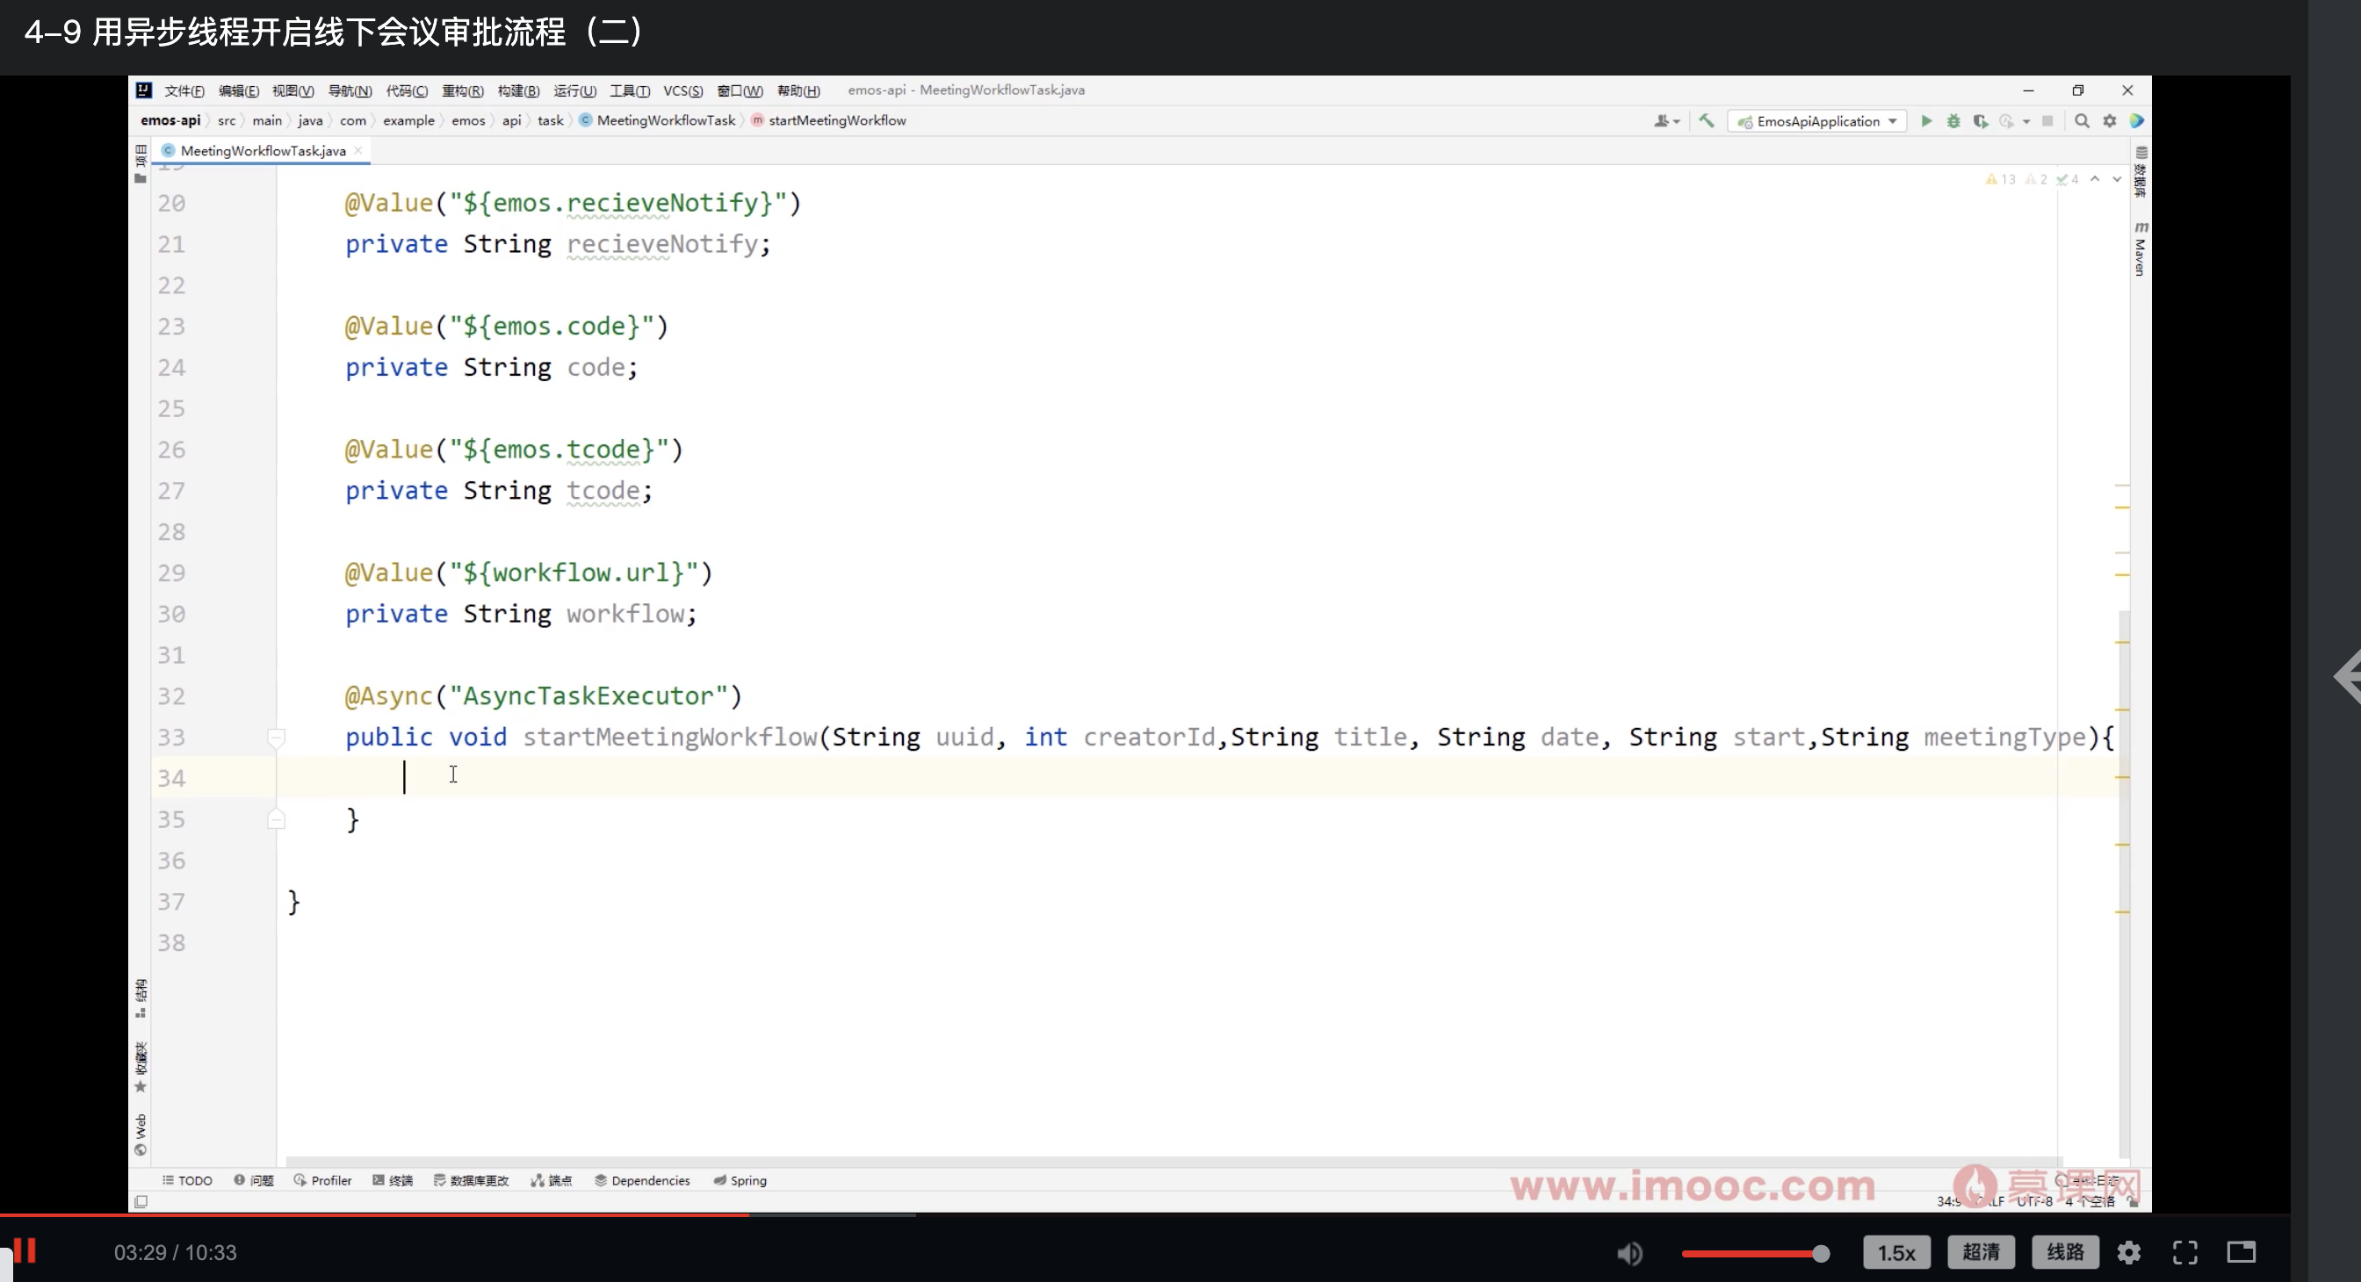
Task: Start debugging with the bug icon
Action: (x=1953, y=121)
